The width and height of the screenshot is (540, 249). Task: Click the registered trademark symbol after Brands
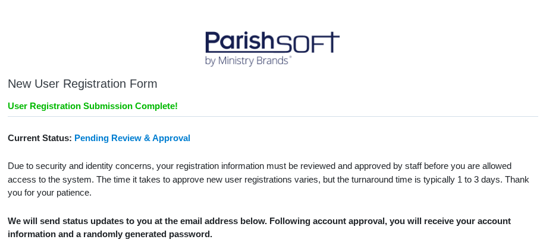290,58
